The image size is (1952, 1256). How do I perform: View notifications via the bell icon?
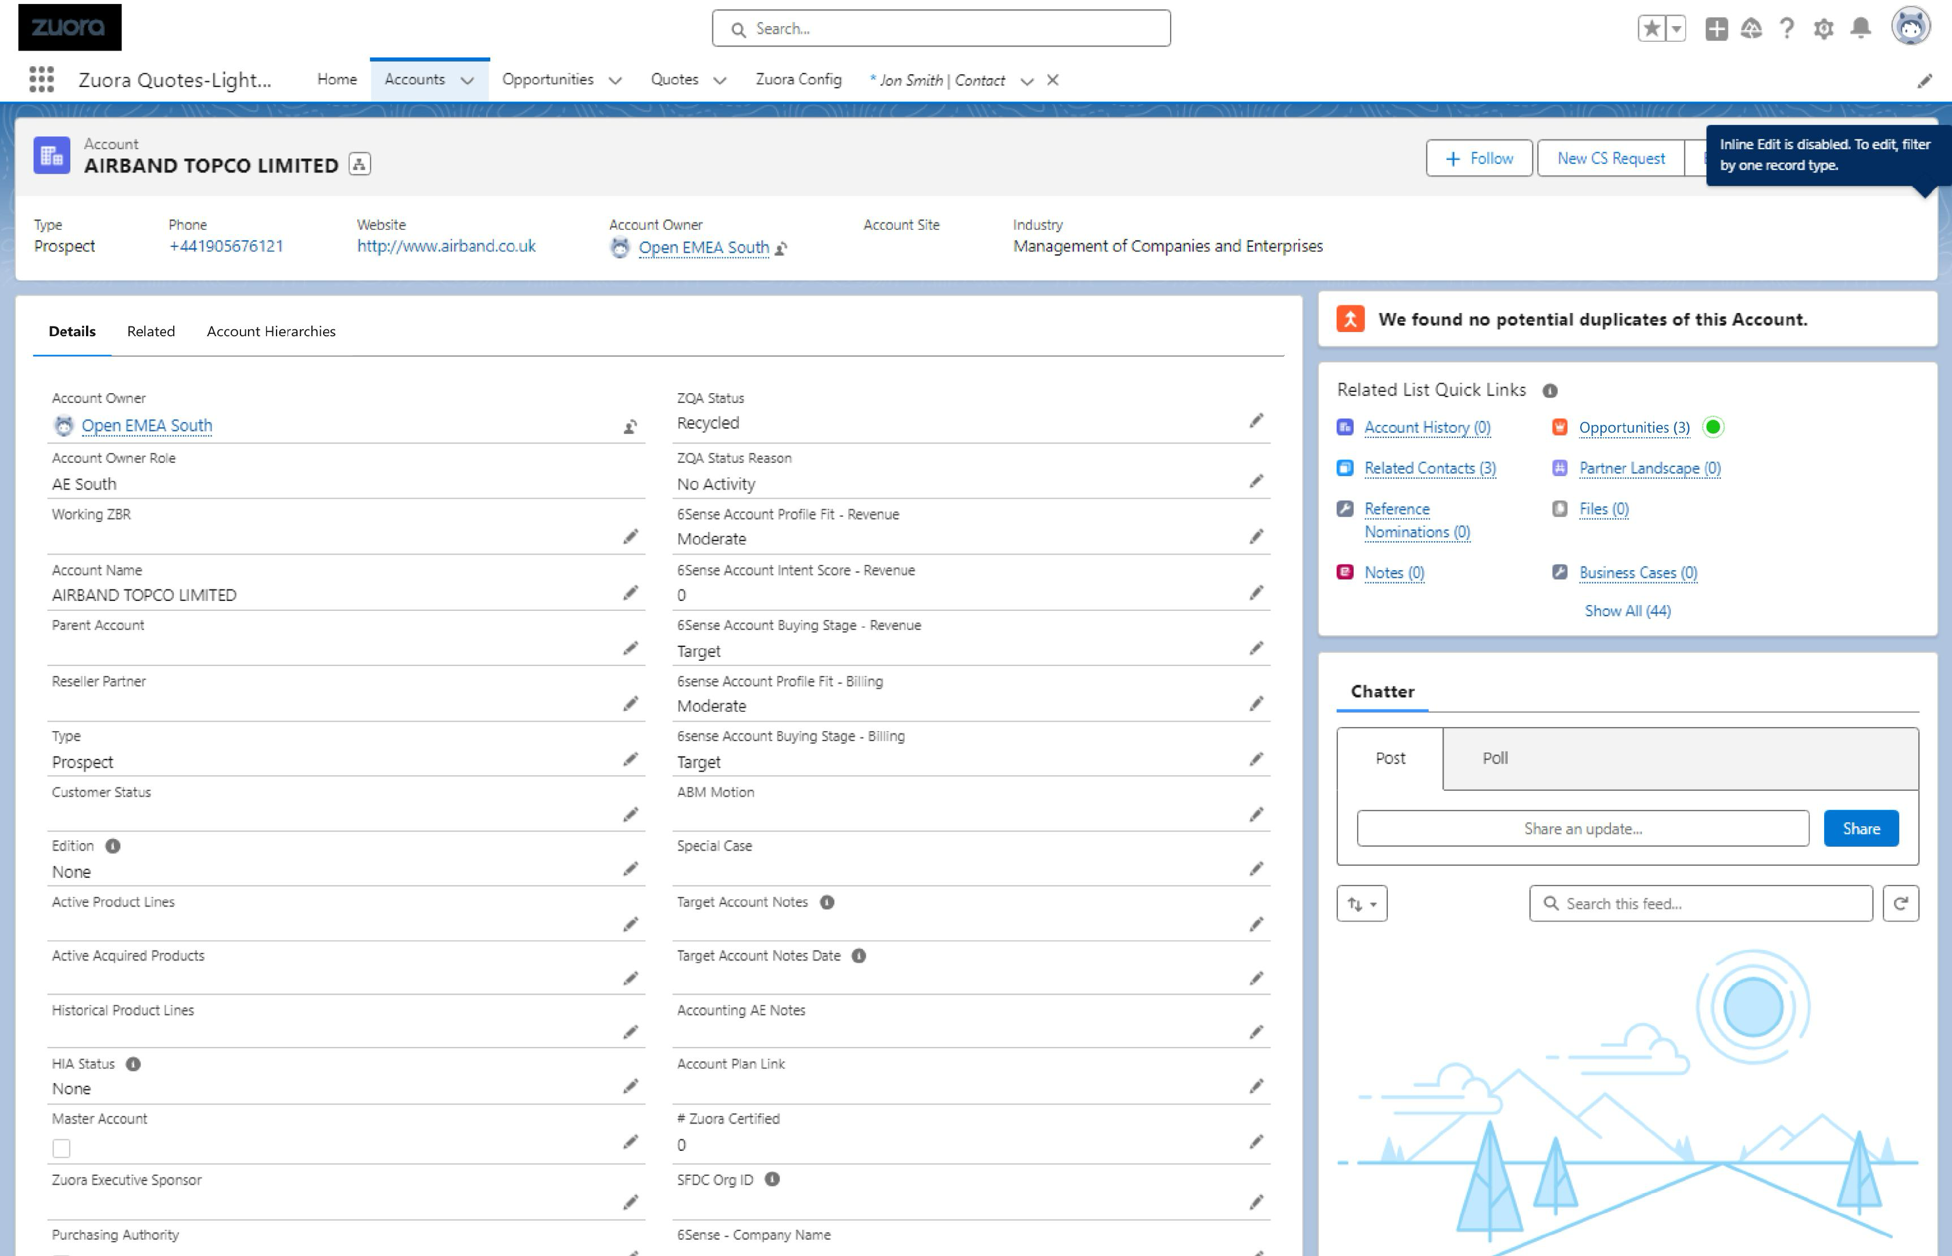click(x=1861, y=28)
